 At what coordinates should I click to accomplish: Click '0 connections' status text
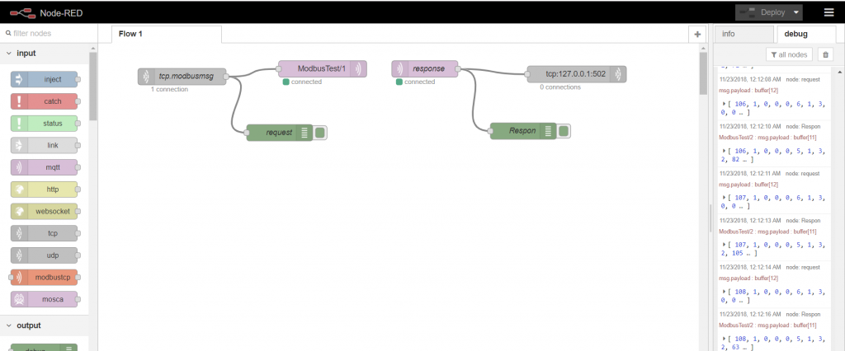click(x=560, y=87)
